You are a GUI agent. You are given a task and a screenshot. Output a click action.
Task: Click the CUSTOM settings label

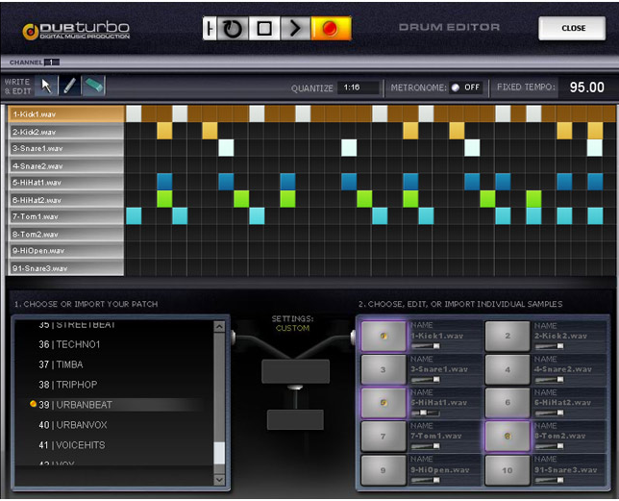pos(292,328)
